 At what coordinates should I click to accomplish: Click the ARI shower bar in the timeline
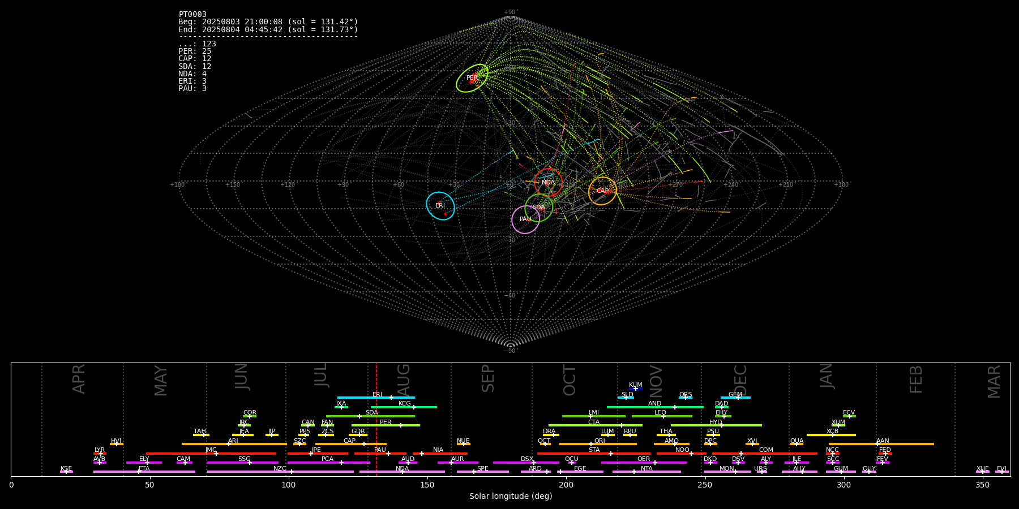(x=234, y=444)
